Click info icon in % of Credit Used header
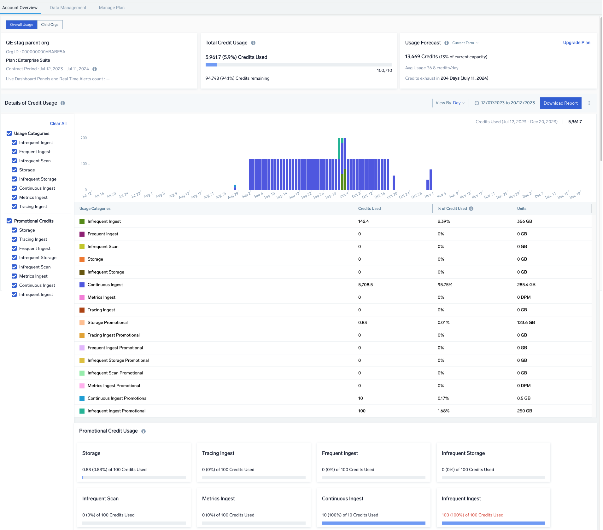This screenshot has width=603, height=530. (471, 209)
